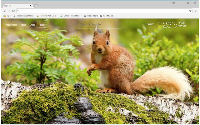
Task: Maximize the Chrome window
Action: 188,3
